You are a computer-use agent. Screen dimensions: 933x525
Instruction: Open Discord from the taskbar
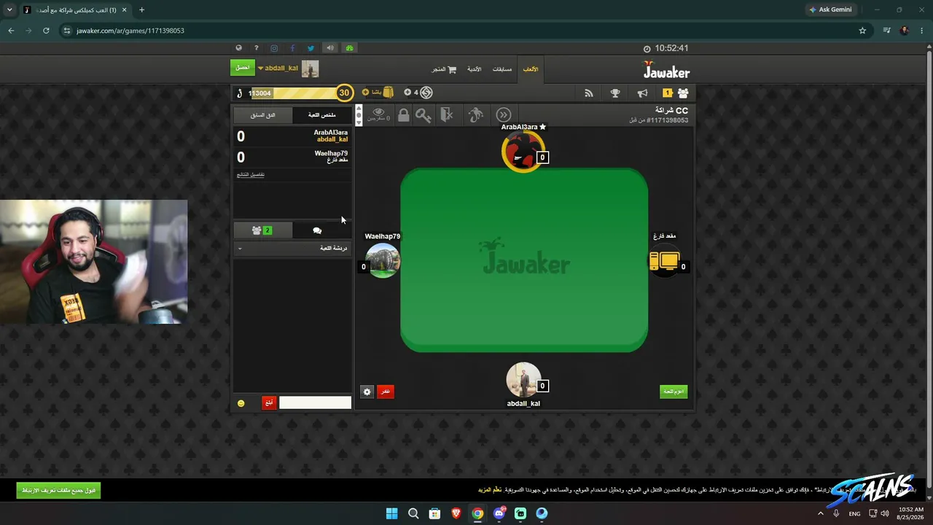click(499, 513)
